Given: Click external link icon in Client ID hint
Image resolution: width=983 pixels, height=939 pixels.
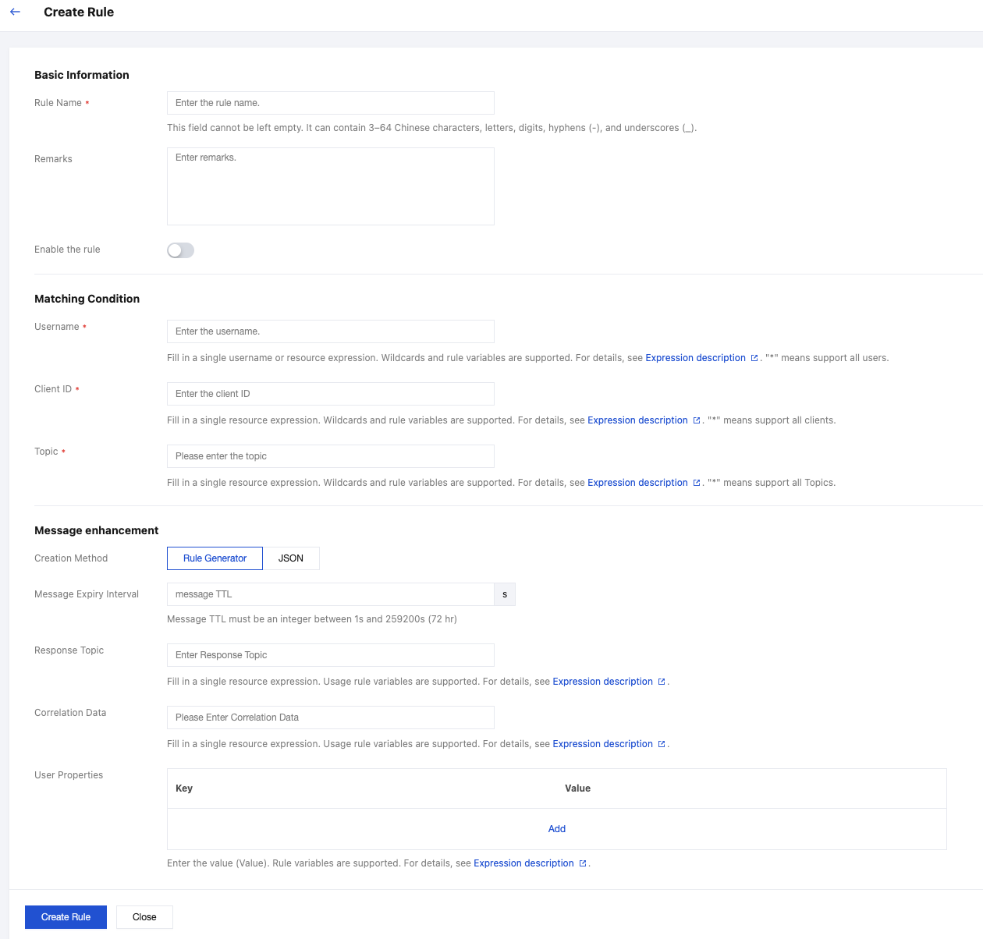Looking at the screenshot, I should [x=696, y=420].
